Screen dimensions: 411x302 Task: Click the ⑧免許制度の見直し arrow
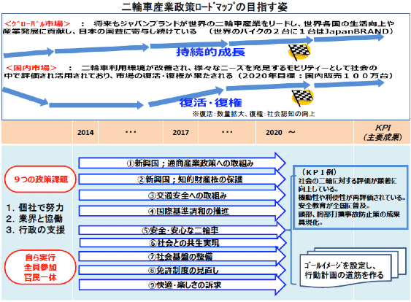coord(183,270)
